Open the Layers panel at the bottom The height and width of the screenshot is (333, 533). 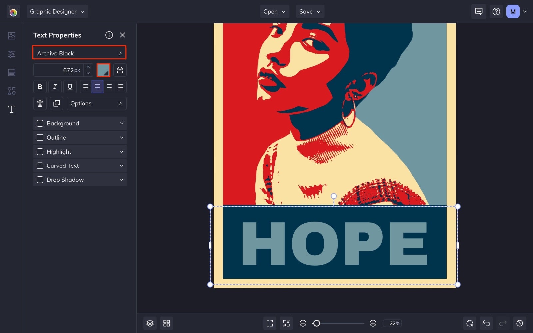pos(150,323)
